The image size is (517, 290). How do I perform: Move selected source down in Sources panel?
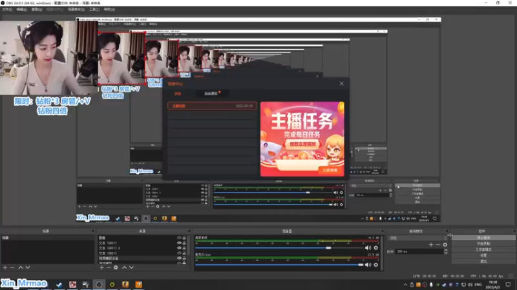(132, 267)
